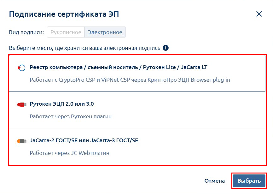The width and height of the screenshot is (273, 194).
Task: Click the JaCarta-3 ГОСТ/SE heading text
Action: click(114, 140)
